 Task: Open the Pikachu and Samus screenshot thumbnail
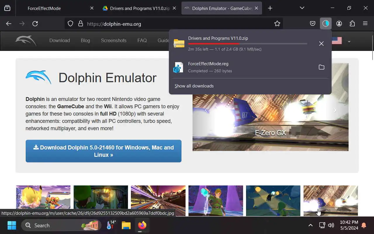pos(43,201)
